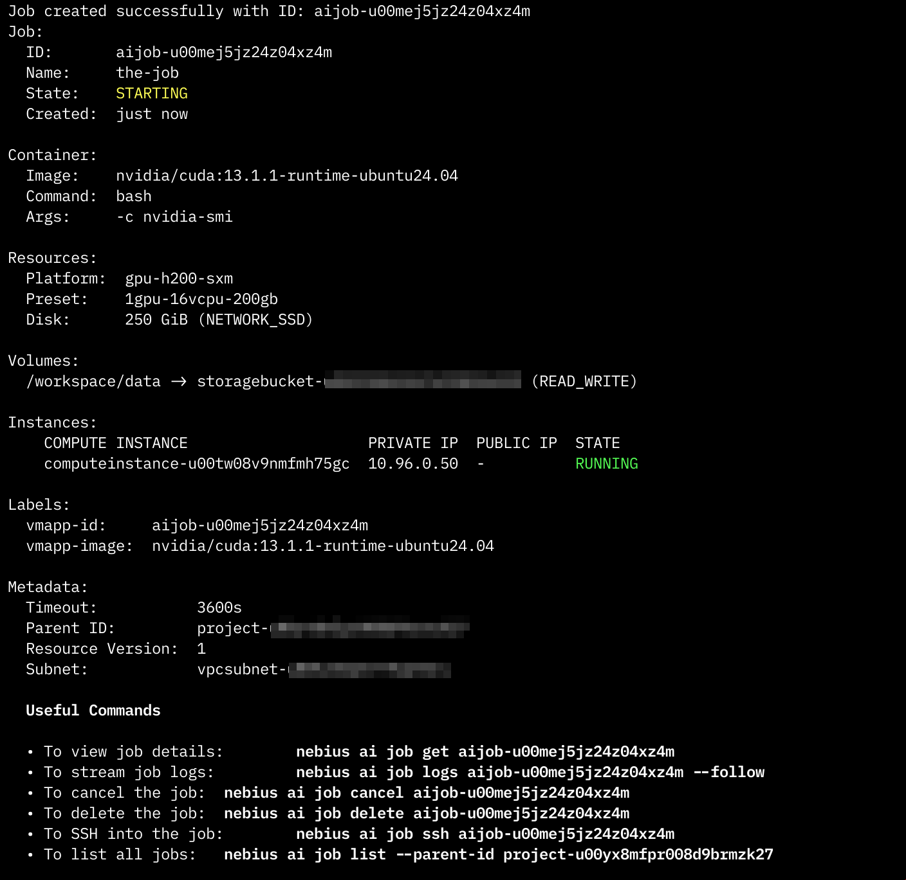906x880 pixels.
Task: Click the "nebius ai job cancel" command
Action: coord(426,793)
